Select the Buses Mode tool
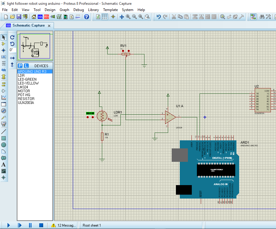The image size is (276, 229). (4, 70)
